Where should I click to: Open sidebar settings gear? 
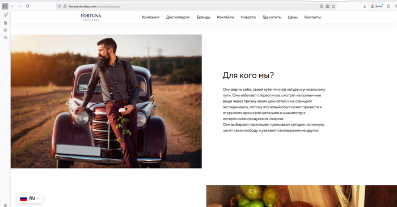[x=5, y=205]
